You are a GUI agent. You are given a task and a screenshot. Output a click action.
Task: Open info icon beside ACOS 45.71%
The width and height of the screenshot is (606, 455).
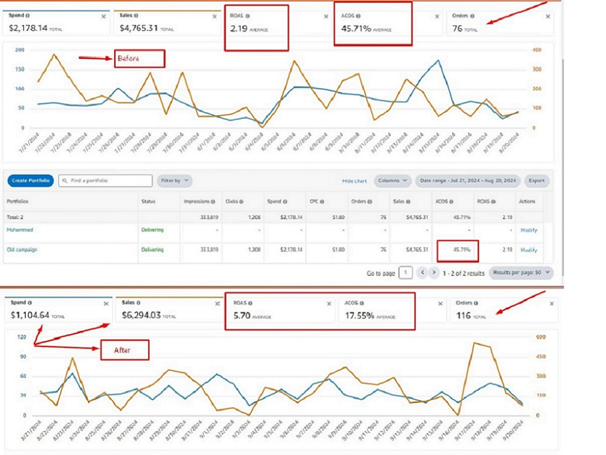(x=358, y=16)
